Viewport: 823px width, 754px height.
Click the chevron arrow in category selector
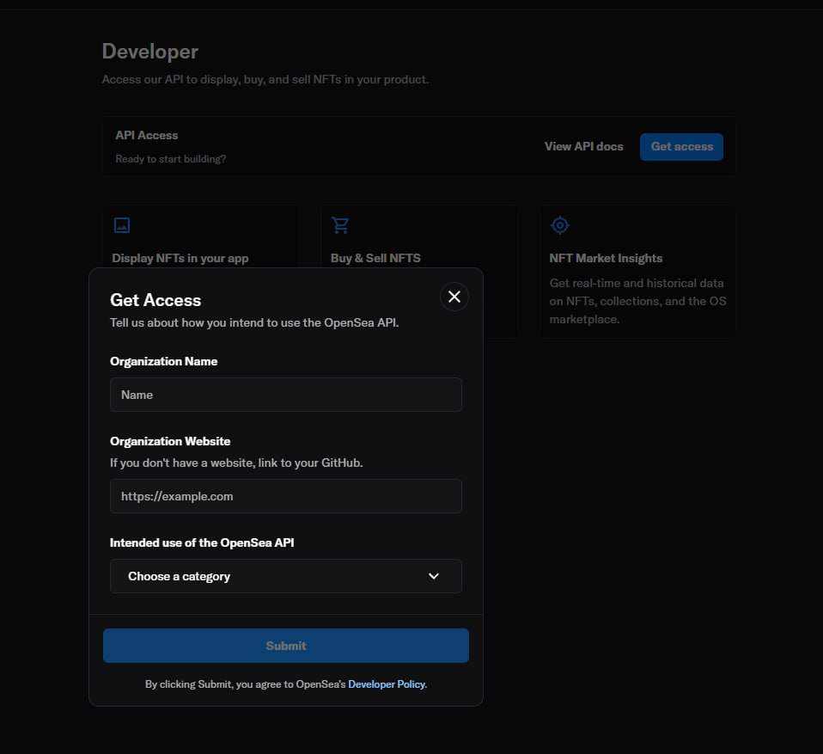click(434, 576)
